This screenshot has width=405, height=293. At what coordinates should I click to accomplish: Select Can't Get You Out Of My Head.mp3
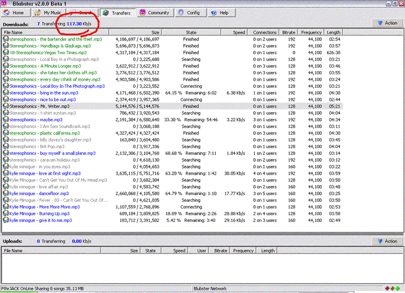[x=172, y=180]
